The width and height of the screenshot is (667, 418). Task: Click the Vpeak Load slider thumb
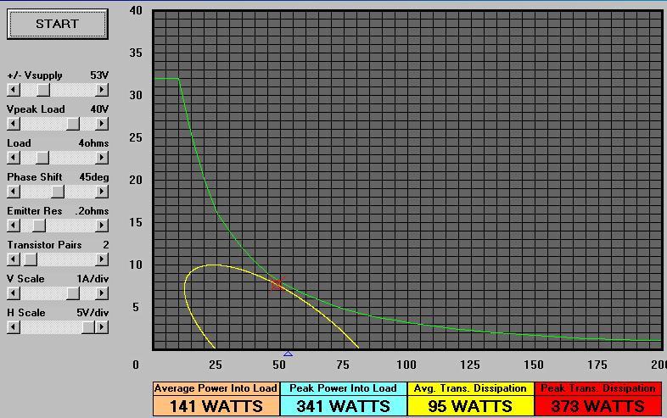73,124
